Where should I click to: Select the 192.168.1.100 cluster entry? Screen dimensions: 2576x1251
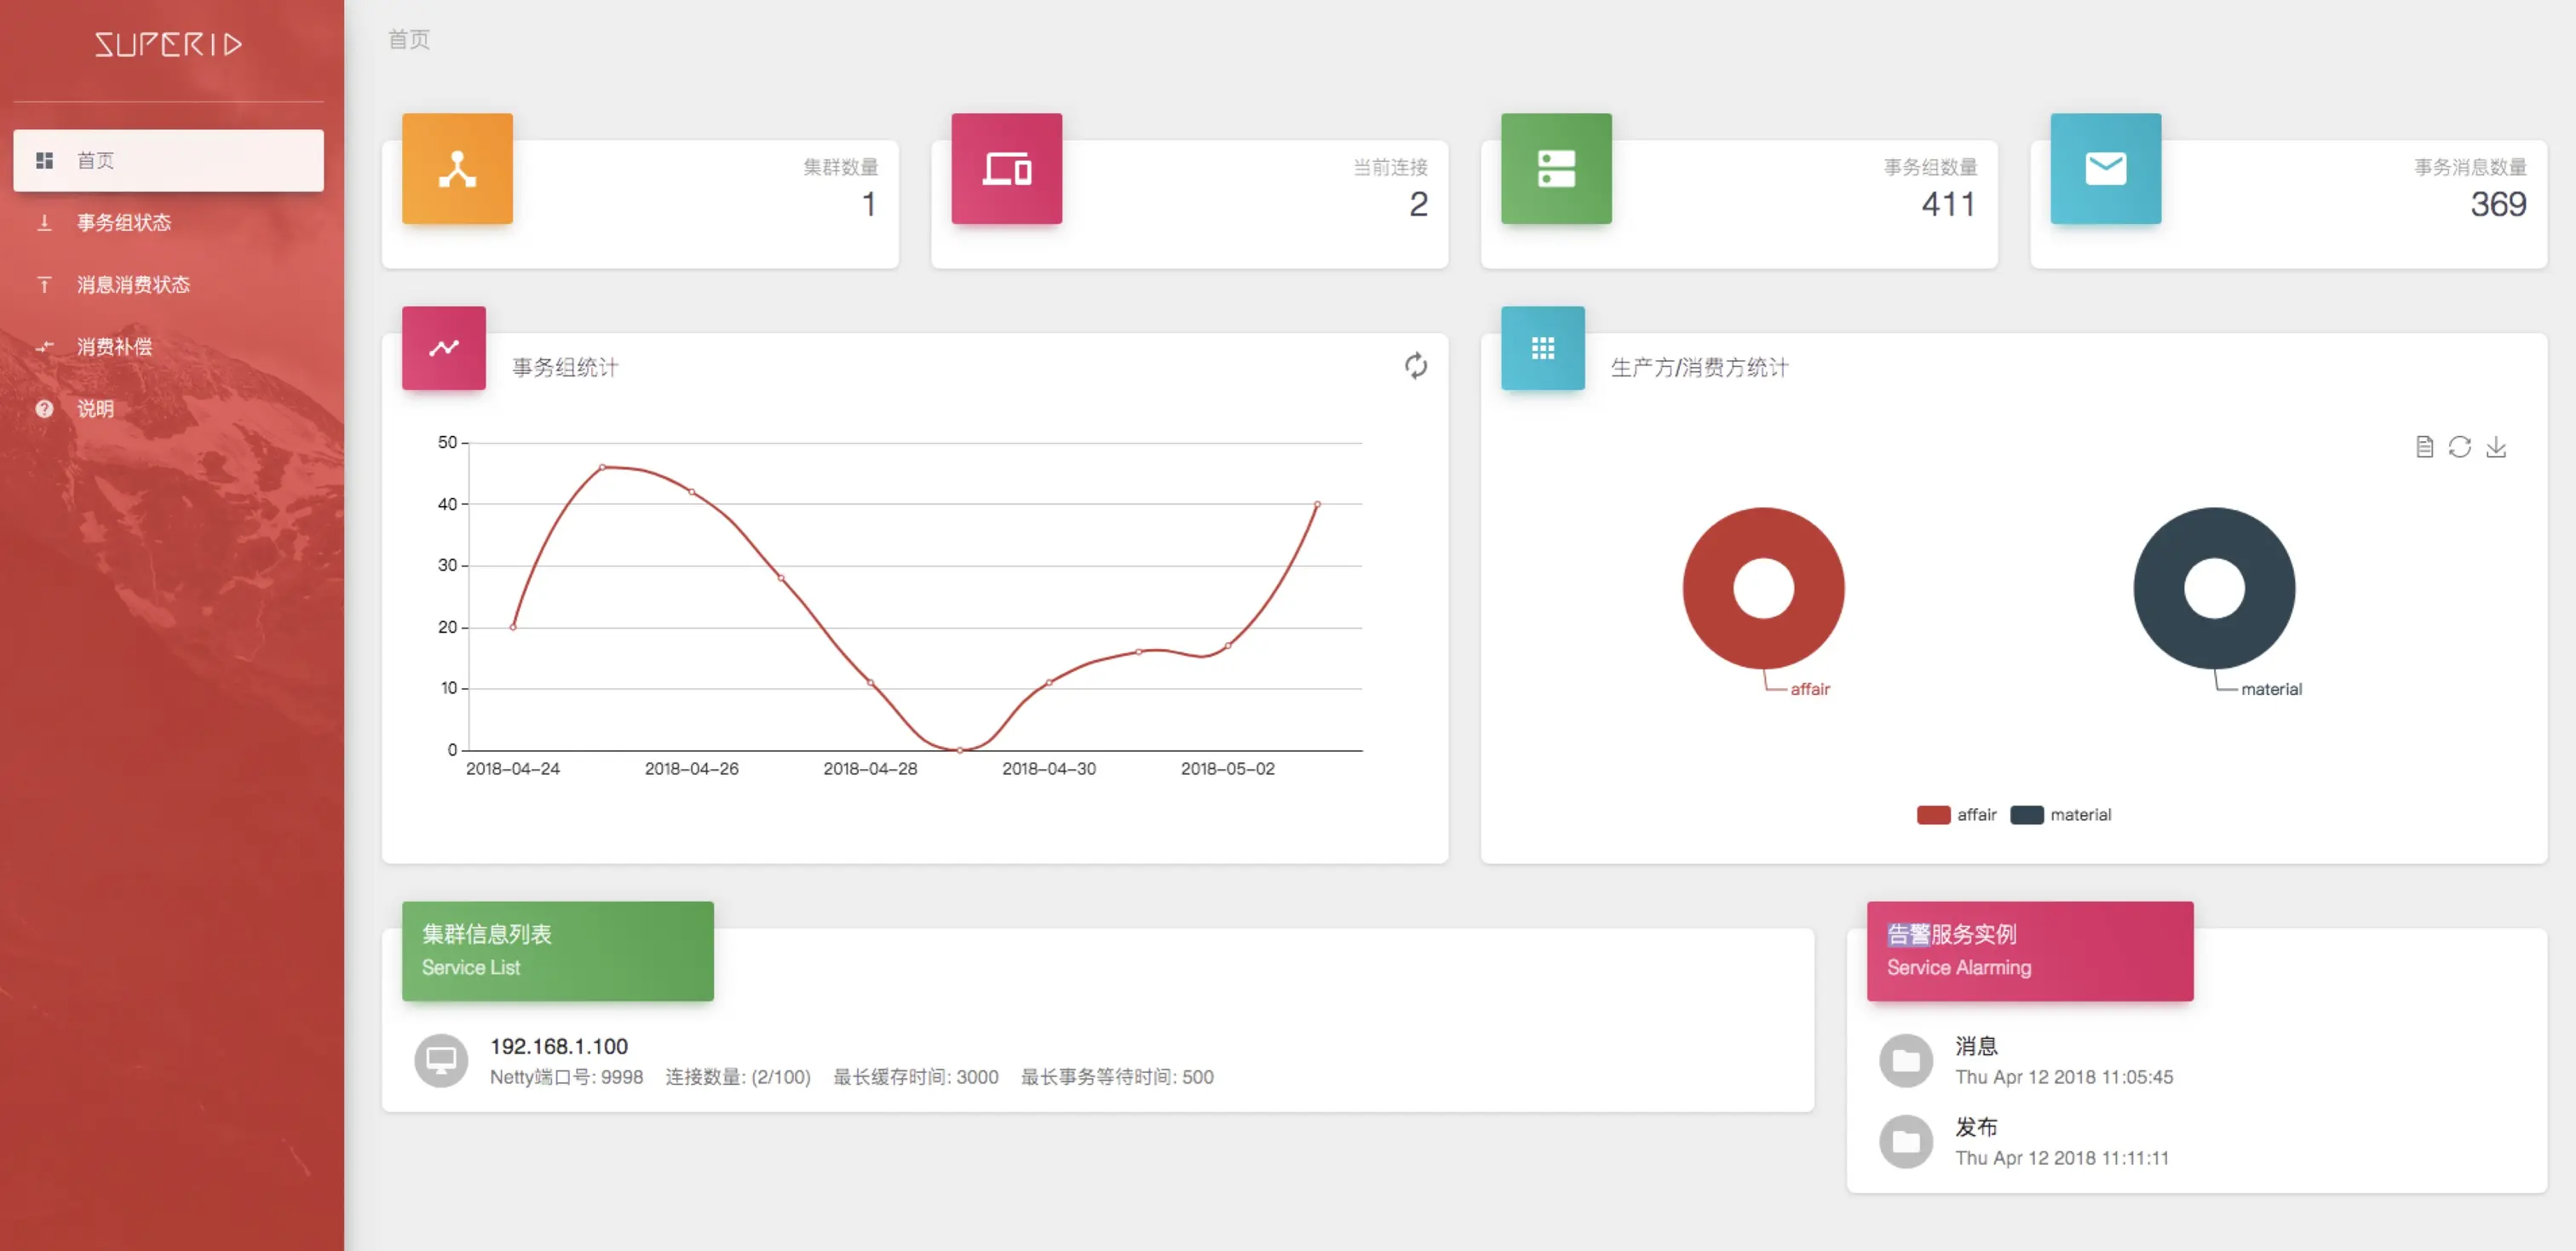pyautogui.click(x=558, y=1046)
